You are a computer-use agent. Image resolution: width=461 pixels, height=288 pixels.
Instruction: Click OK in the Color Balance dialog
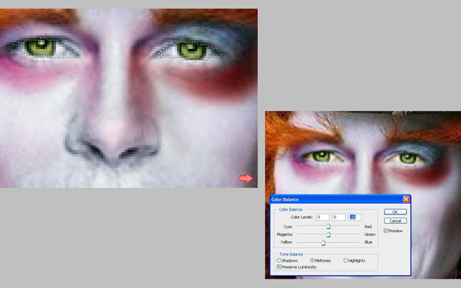point(395,212)
